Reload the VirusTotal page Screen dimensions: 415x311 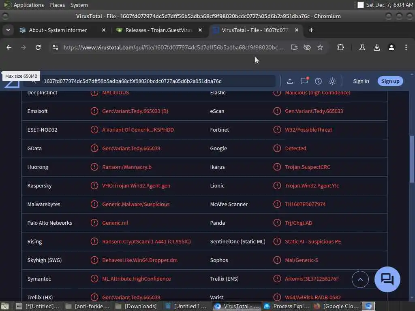coord(38,47)
